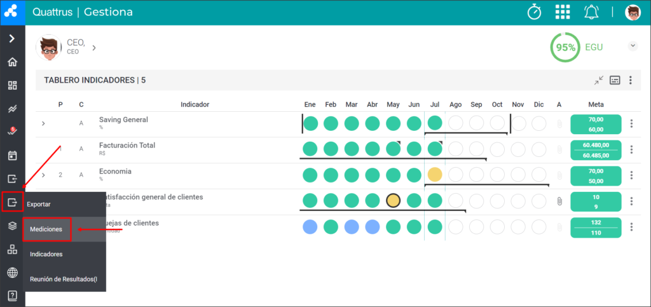The image size is (651, 307).
Task: Click the Exportar sidebar icon
Action: 13,202
